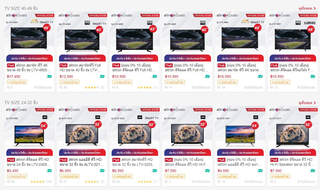Screen dimensions: 320x190
Task: Click the free shipping truck icon beside ฿17,490
Action: 49,76
